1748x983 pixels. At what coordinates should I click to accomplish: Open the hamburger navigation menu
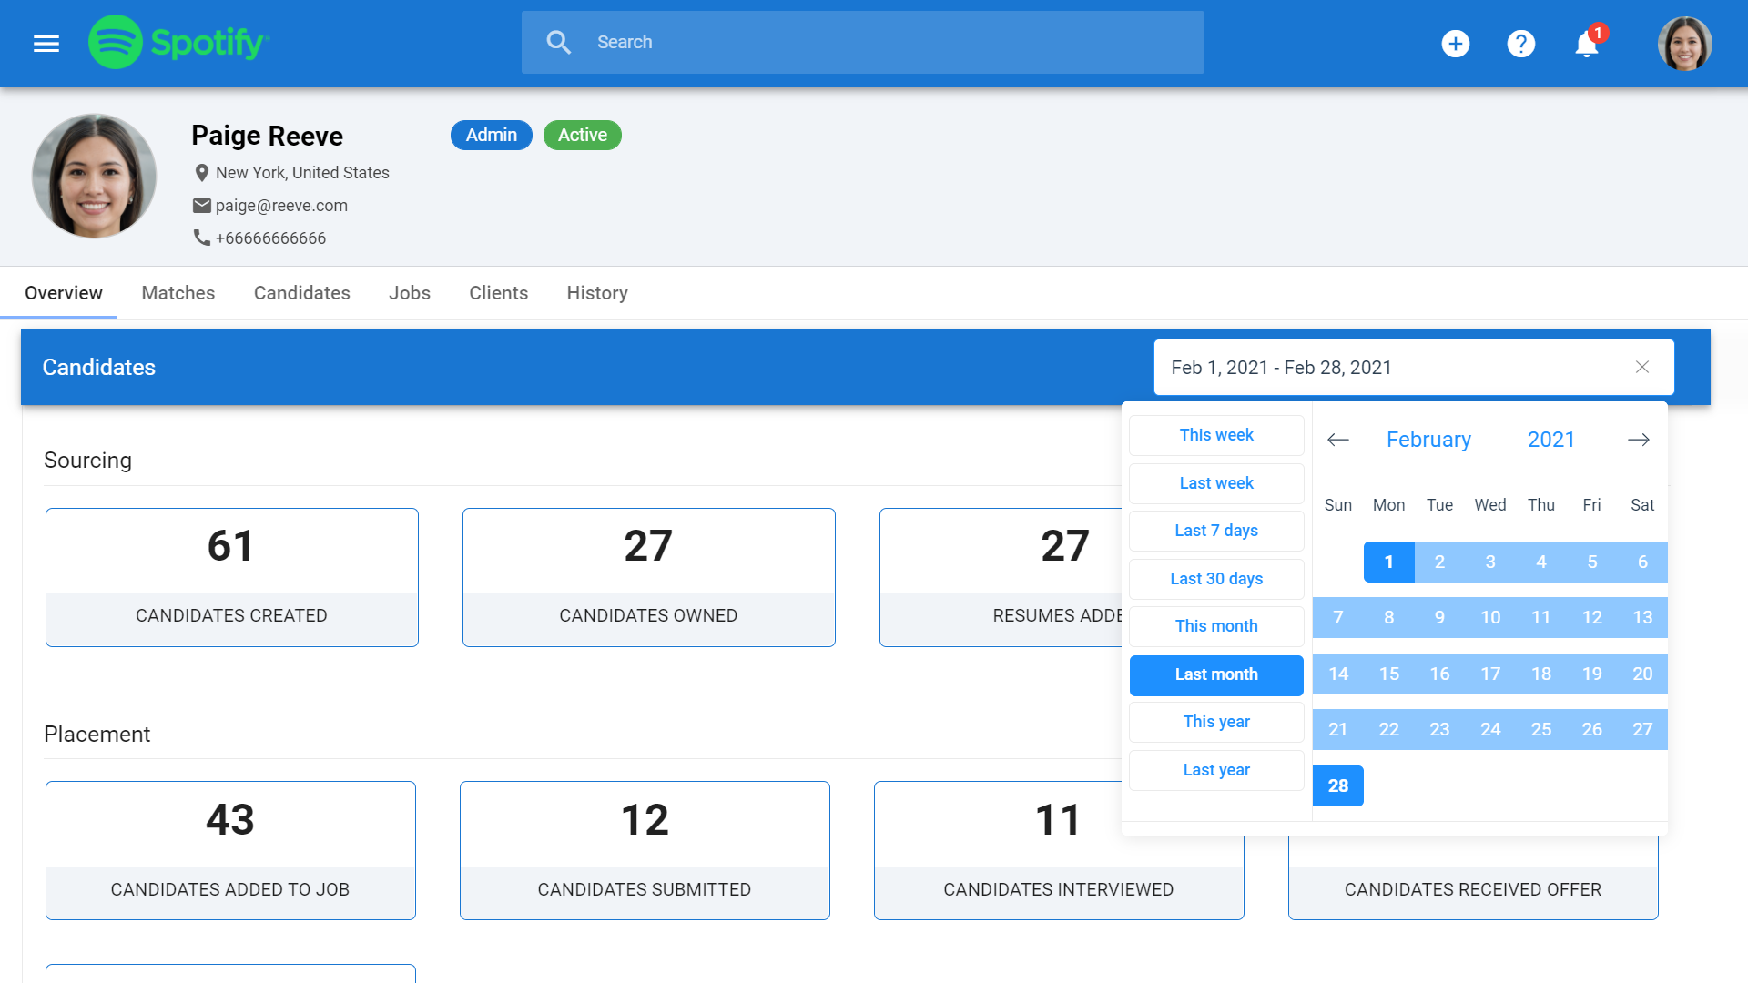46,43
